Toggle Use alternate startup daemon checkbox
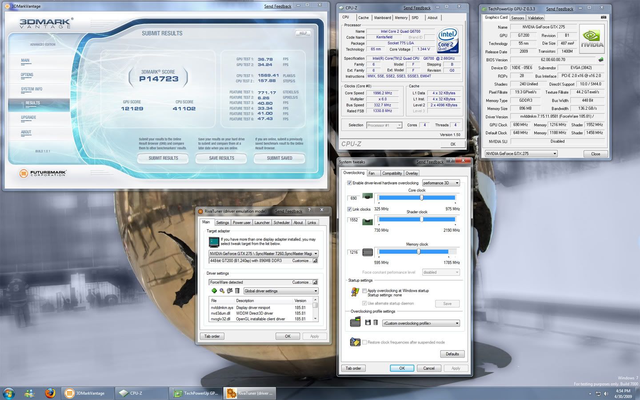Image resolution: width=640 pixels, height=400 pixels. click(364, 303)
